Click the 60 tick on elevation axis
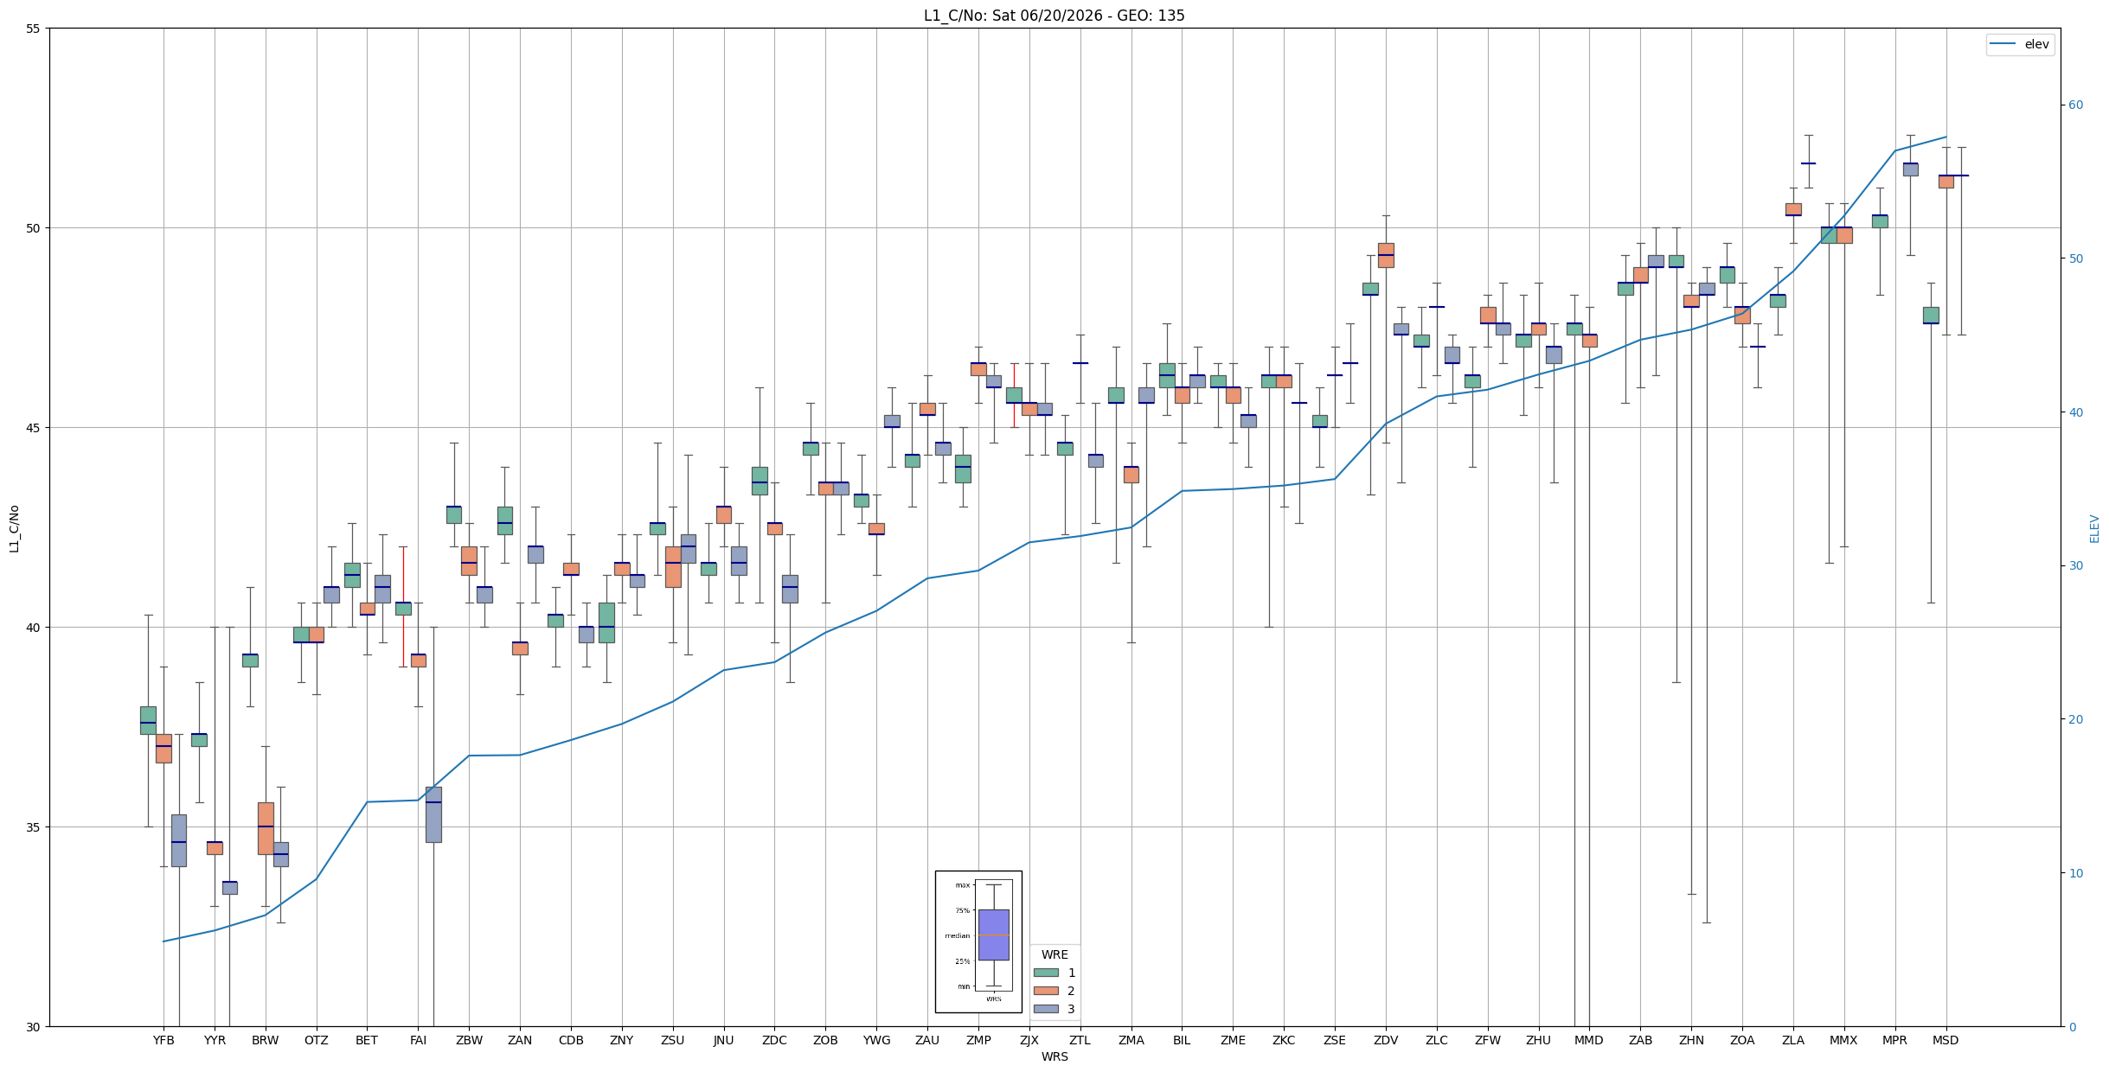Image resolution: width=2109 pixels, height=1072 pixels. pyautogui.click(x=2076, y=105)
